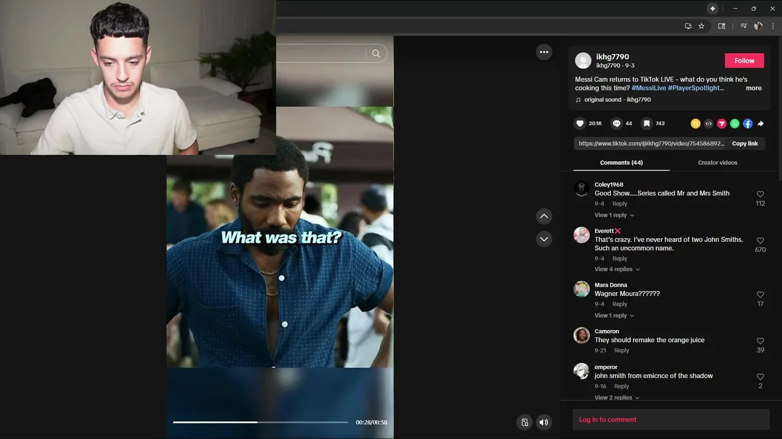Click the install app icon in address bar
The width and height of the screenshot is (782, 439).
(688, 26)
